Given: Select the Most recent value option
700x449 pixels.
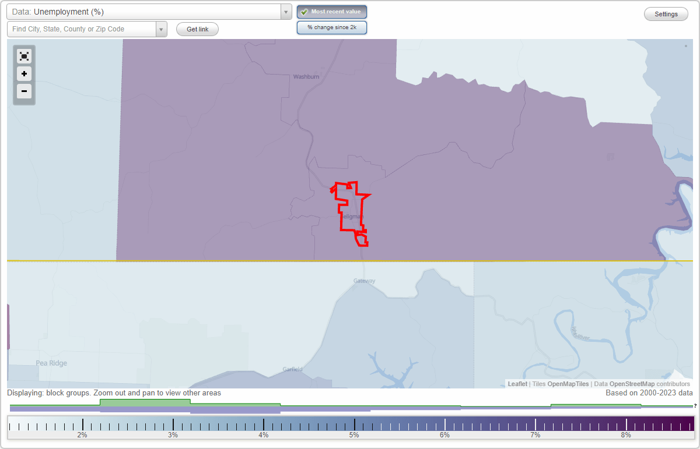Looking at the screenshot, I should [x=332, y=12].
